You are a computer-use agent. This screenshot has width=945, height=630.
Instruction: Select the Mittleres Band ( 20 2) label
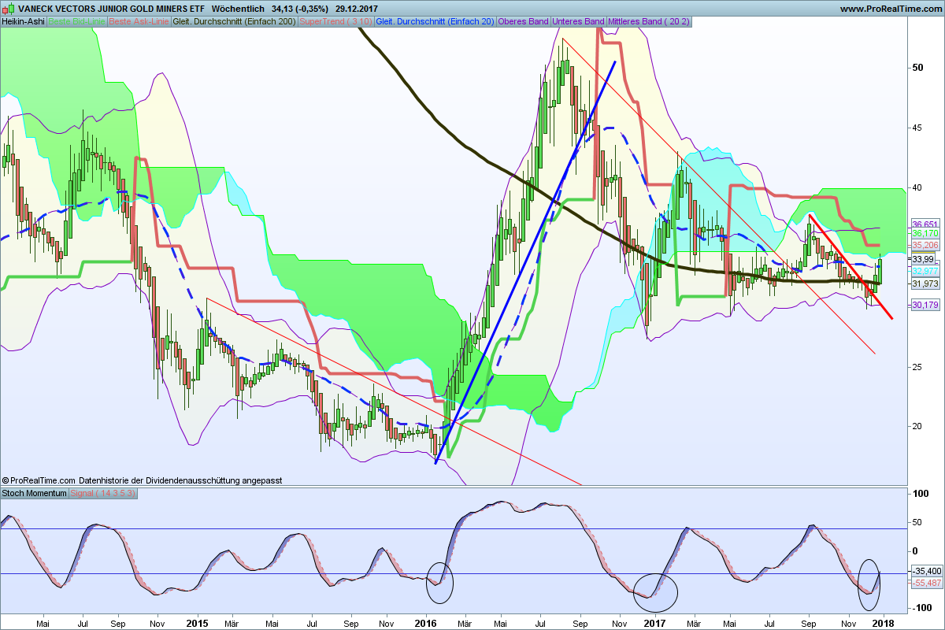pos(650,21)
